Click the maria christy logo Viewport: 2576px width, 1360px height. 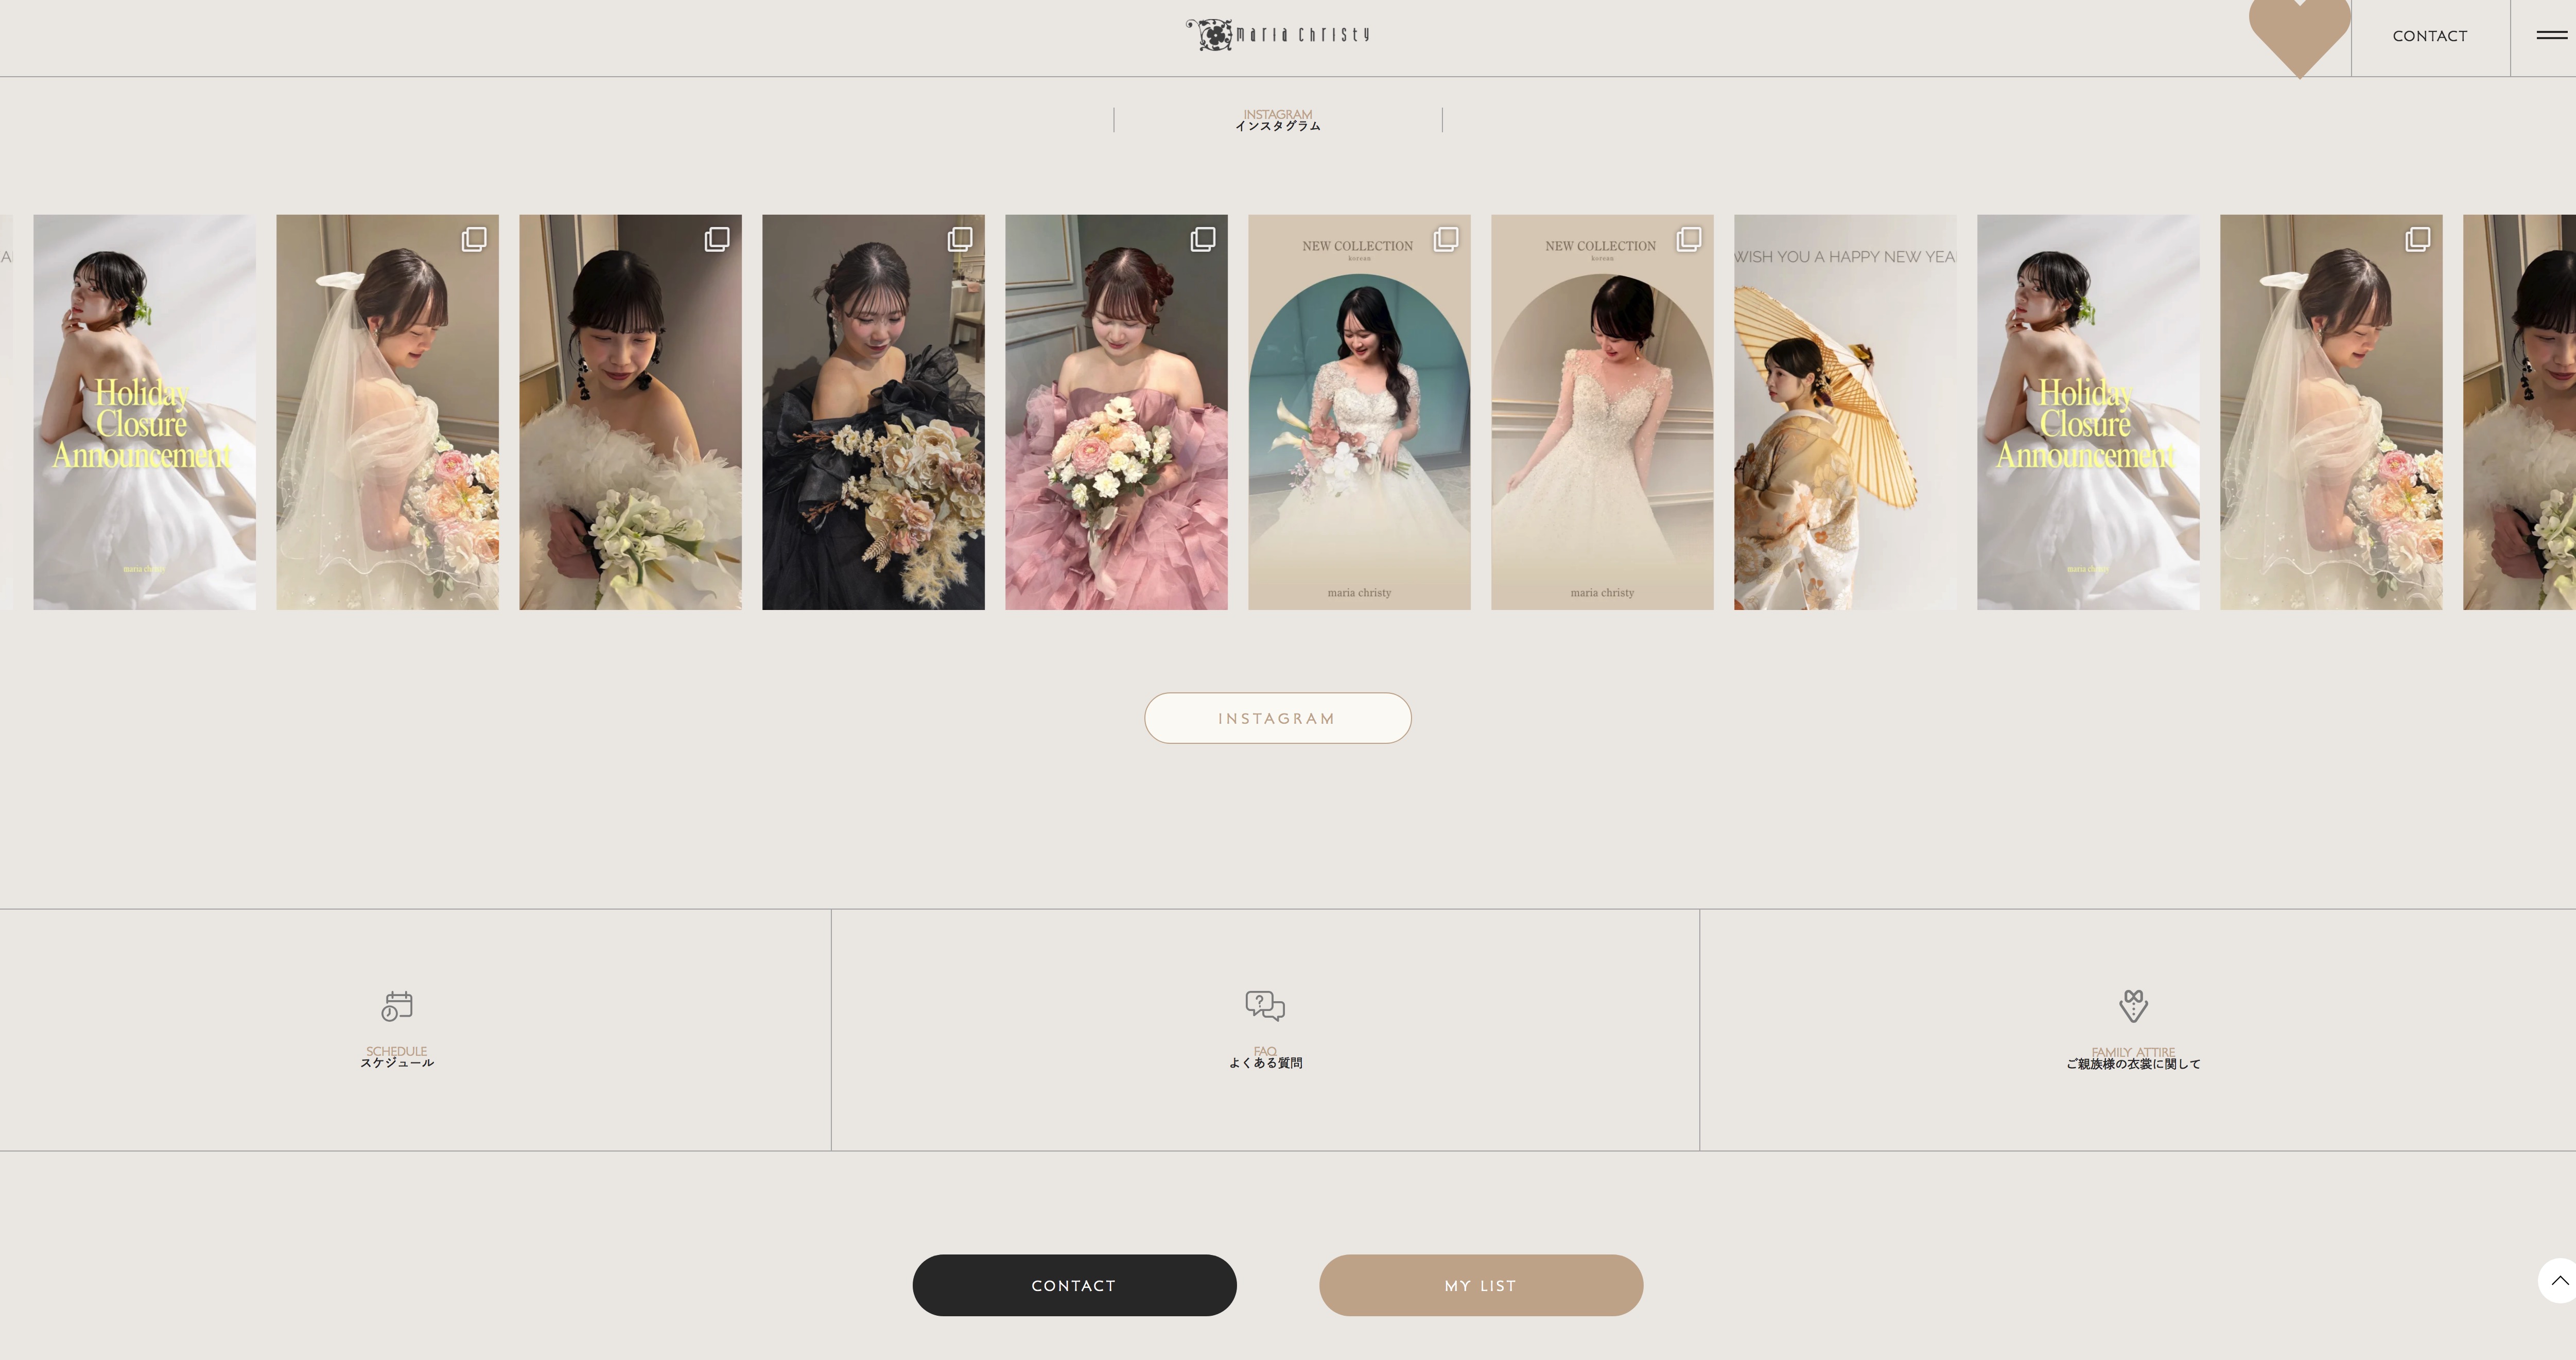(x=1277, y=35)
